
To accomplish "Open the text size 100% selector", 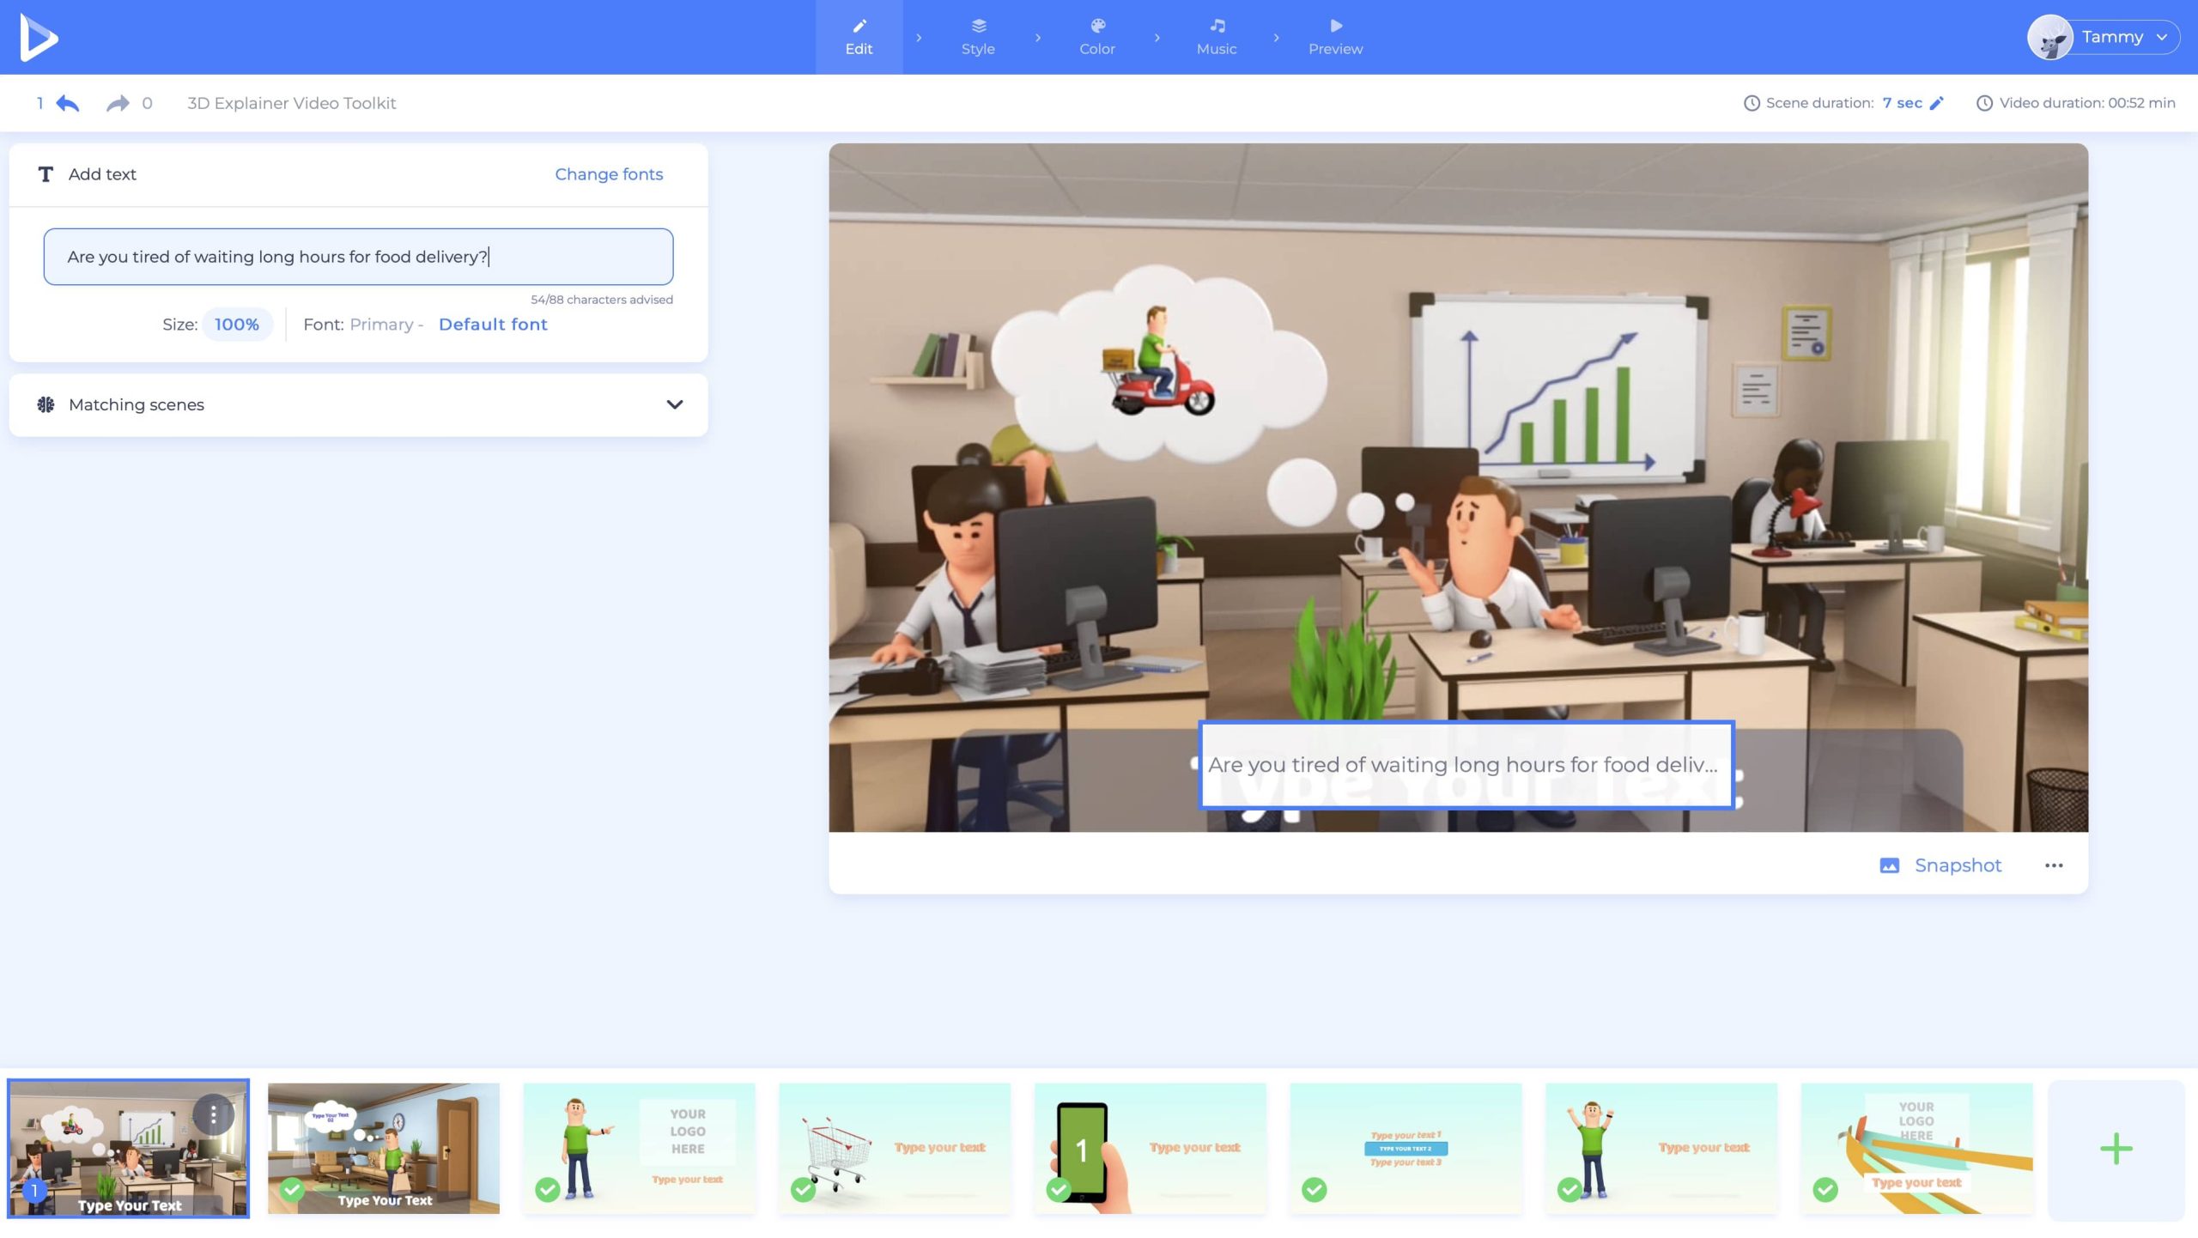I will tap(237, 325).
